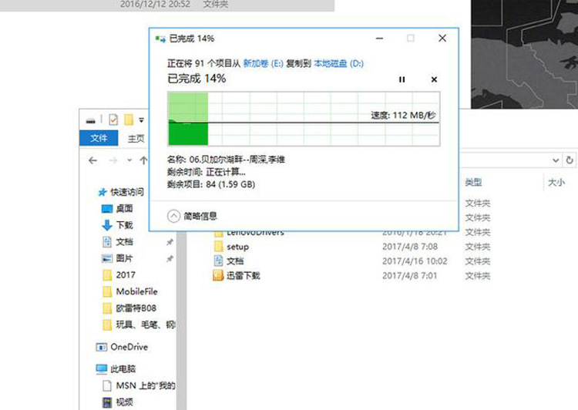Pause the file copy operation

pos(402,79)
